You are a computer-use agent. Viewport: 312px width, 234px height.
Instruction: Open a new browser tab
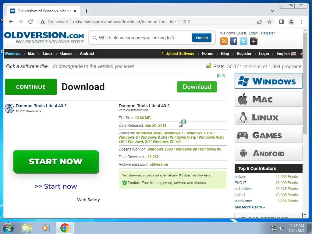(x=86, y=11)
